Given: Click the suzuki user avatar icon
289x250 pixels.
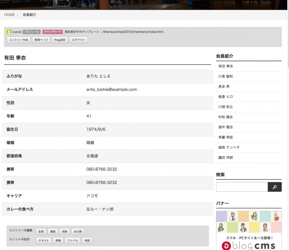Looking at the screenshot, I should (x=9, y=32).
